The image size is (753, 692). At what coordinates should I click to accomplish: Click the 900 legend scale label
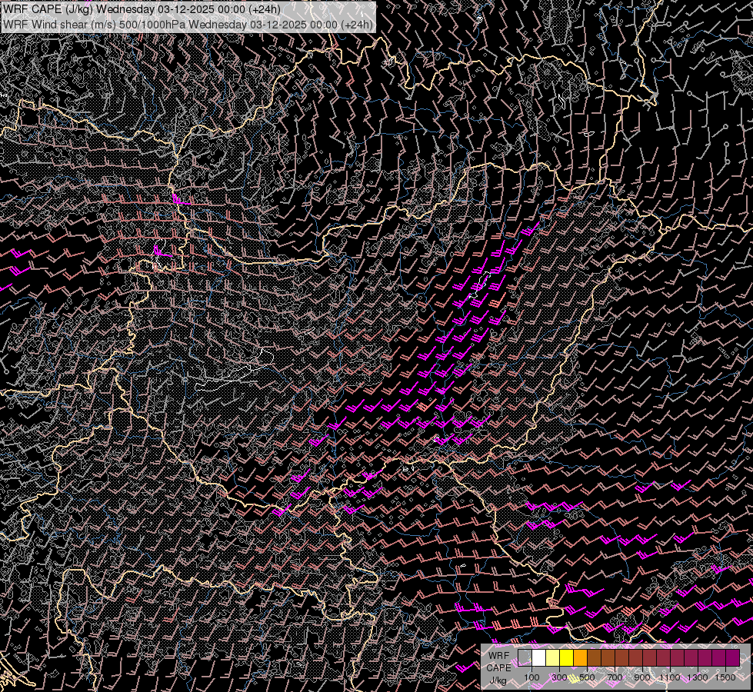click(x=642, y=677)
